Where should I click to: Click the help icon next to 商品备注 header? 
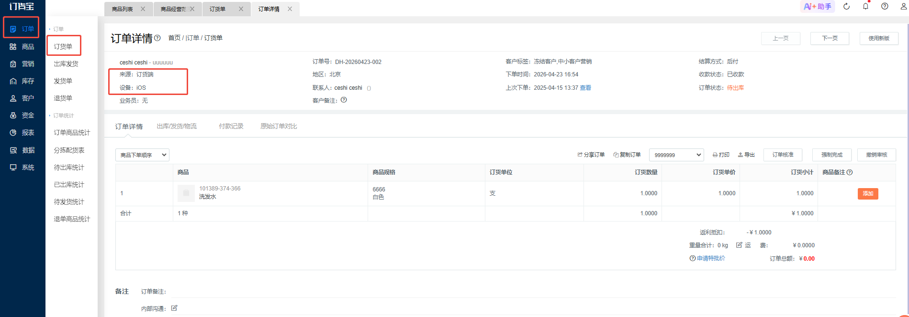(x=850, y=172)
